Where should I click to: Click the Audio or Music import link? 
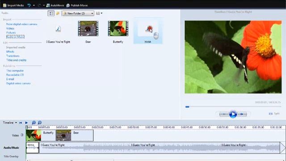pos(15,37)
